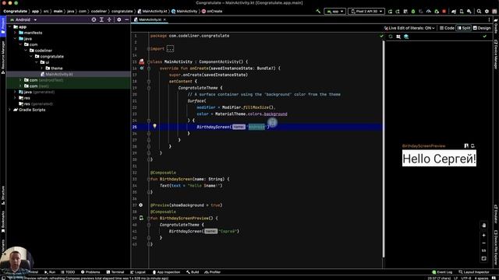Open the Terminal tool tab
Viewport: 499px width, 280px height.
click(x=115, y=272)
